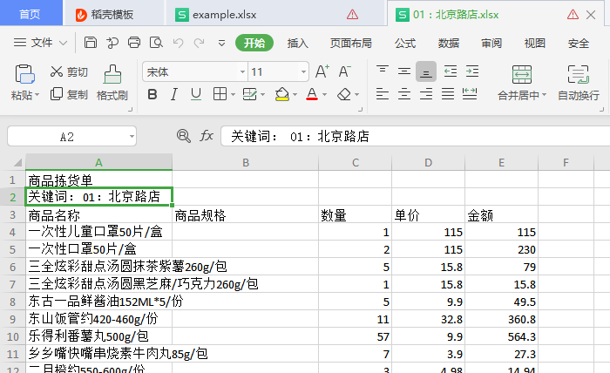Click the Print icon in quick toolbar
610x373 pixels.
pyautogui.click(x=134, y=43)
